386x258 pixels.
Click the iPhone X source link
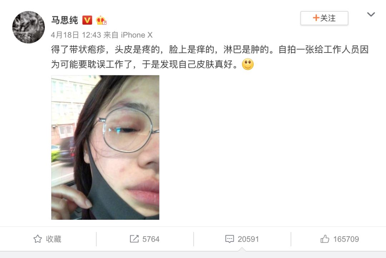click(x=137, y=35)
